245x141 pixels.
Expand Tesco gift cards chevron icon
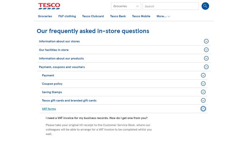203,100
